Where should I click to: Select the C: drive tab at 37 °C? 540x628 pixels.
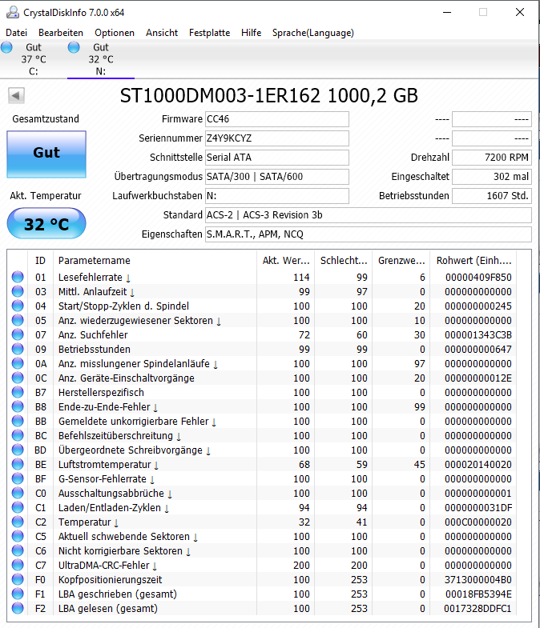(34, 59)
